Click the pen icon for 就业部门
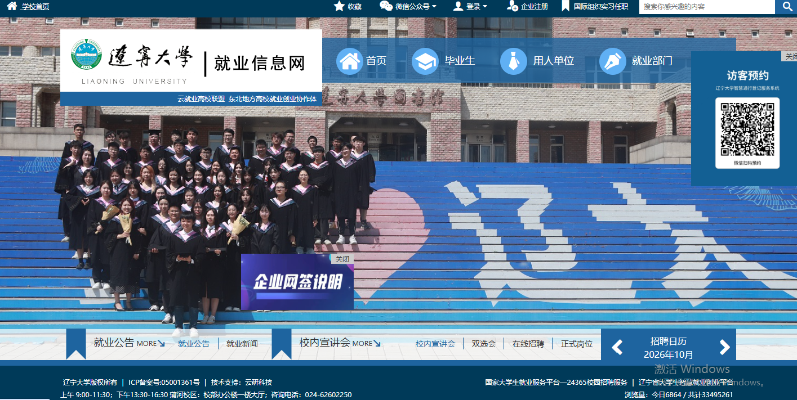Viewport: 797px width, 400px height. [613, 61]
